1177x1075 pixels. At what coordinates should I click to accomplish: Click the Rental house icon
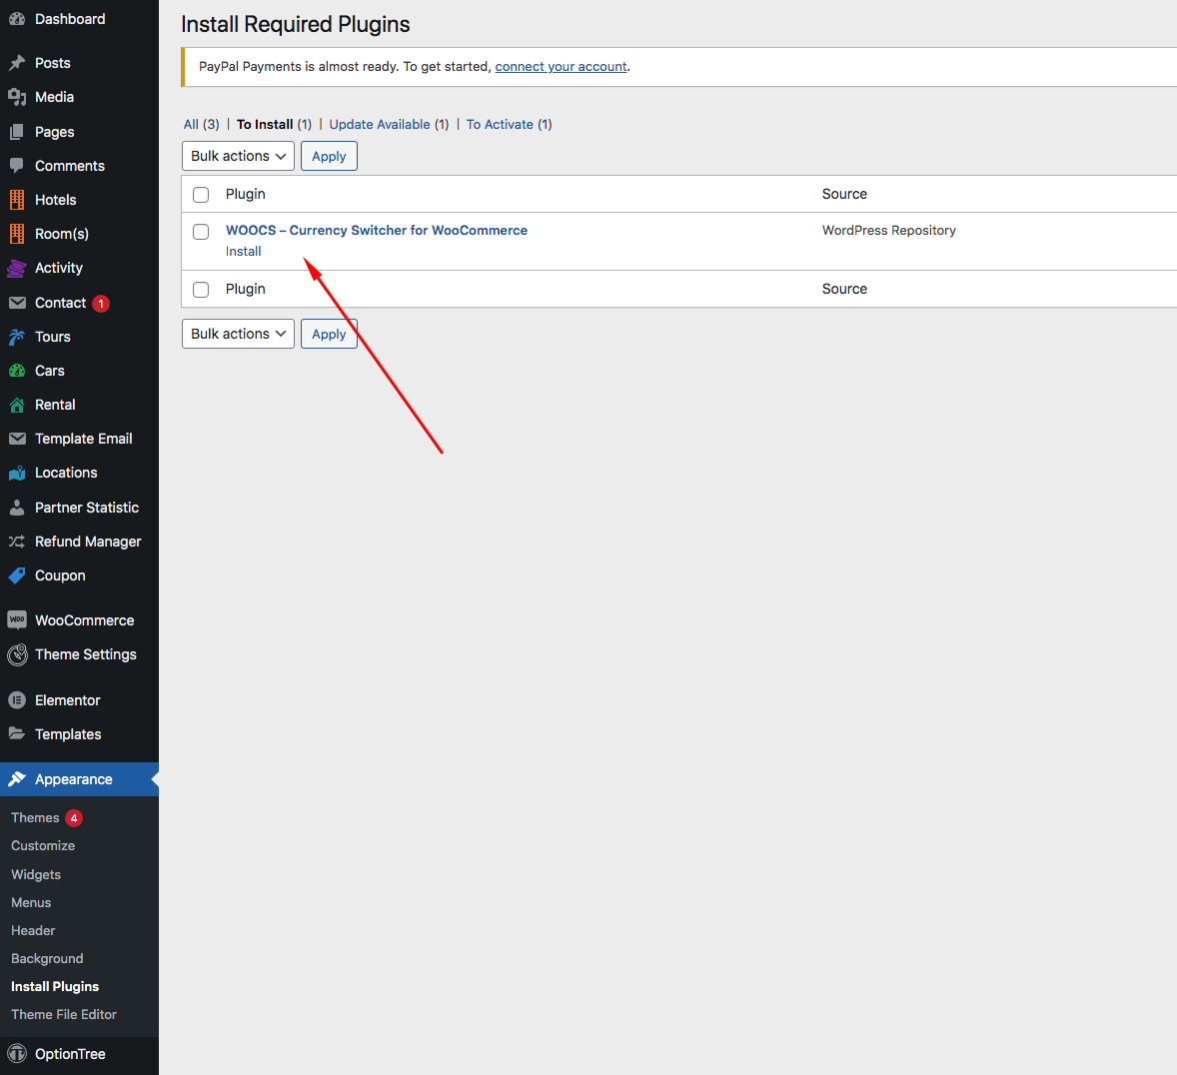pyautogui.click(x=17, y=405)
